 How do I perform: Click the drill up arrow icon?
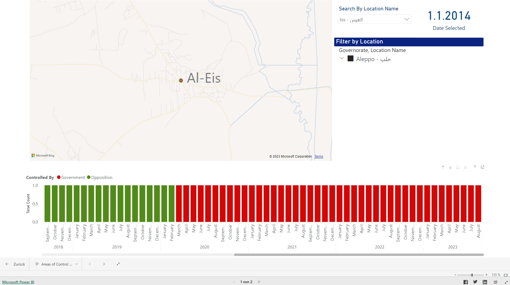tap(443, 167)
